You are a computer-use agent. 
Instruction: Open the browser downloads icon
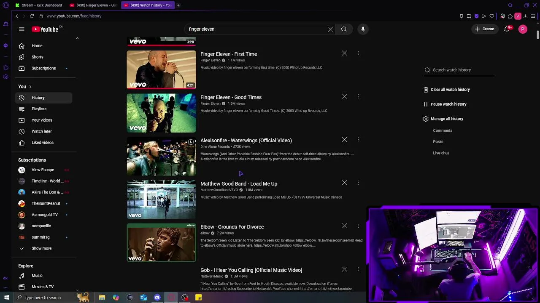click(x=525, y=16)
